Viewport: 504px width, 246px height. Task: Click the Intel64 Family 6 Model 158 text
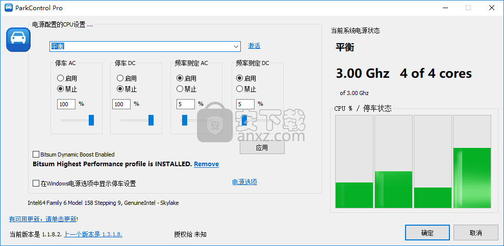(x=103, y=203)
